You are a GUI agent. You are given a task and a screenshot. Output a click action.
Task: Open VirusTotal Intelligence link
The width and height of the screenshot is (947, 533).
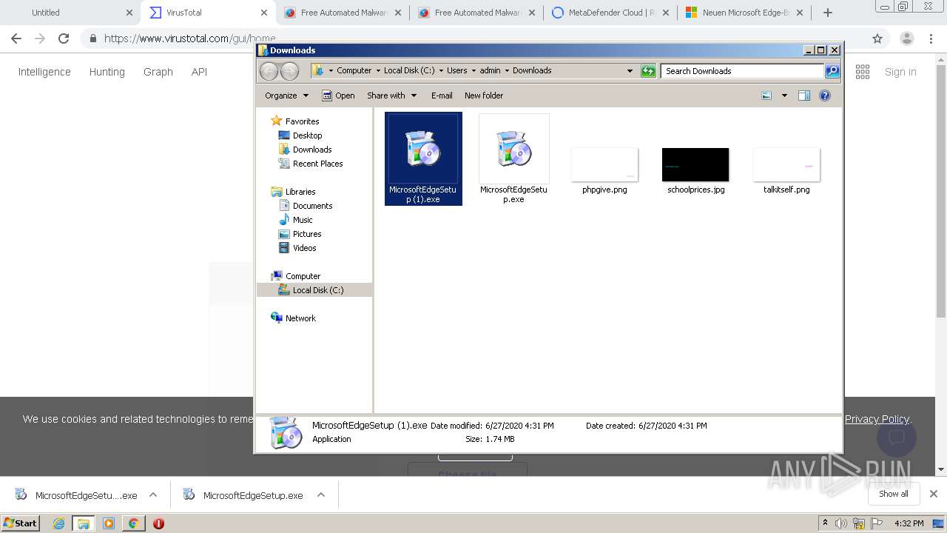coord(44,72)
